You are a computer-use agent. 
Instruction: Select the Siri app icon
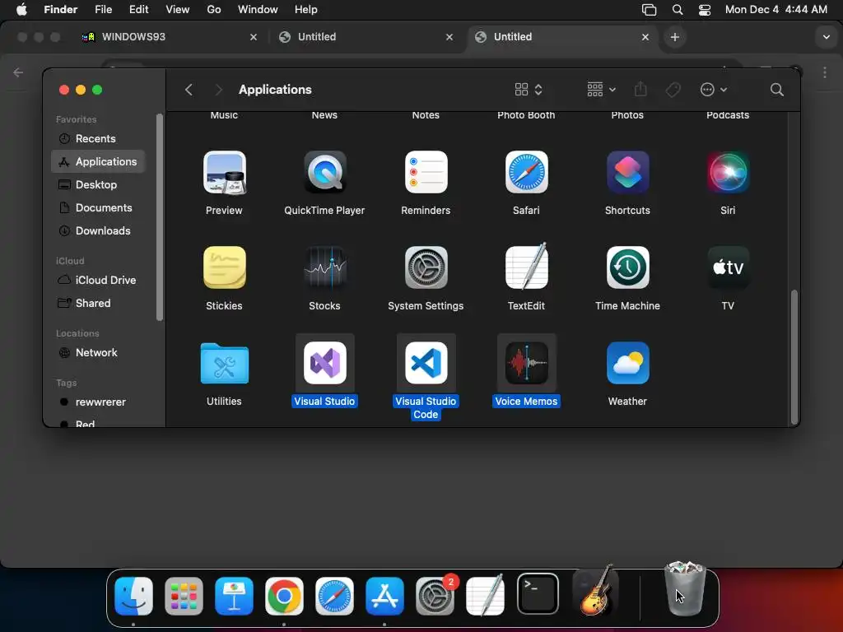[728, 173]
